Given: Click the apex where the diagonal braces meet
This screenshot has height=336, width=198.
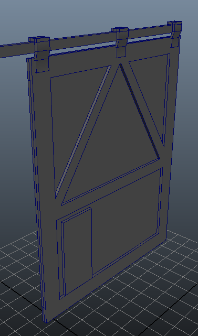Looking at the screenshot, I should pyautogui.click(x=120, y=64).
